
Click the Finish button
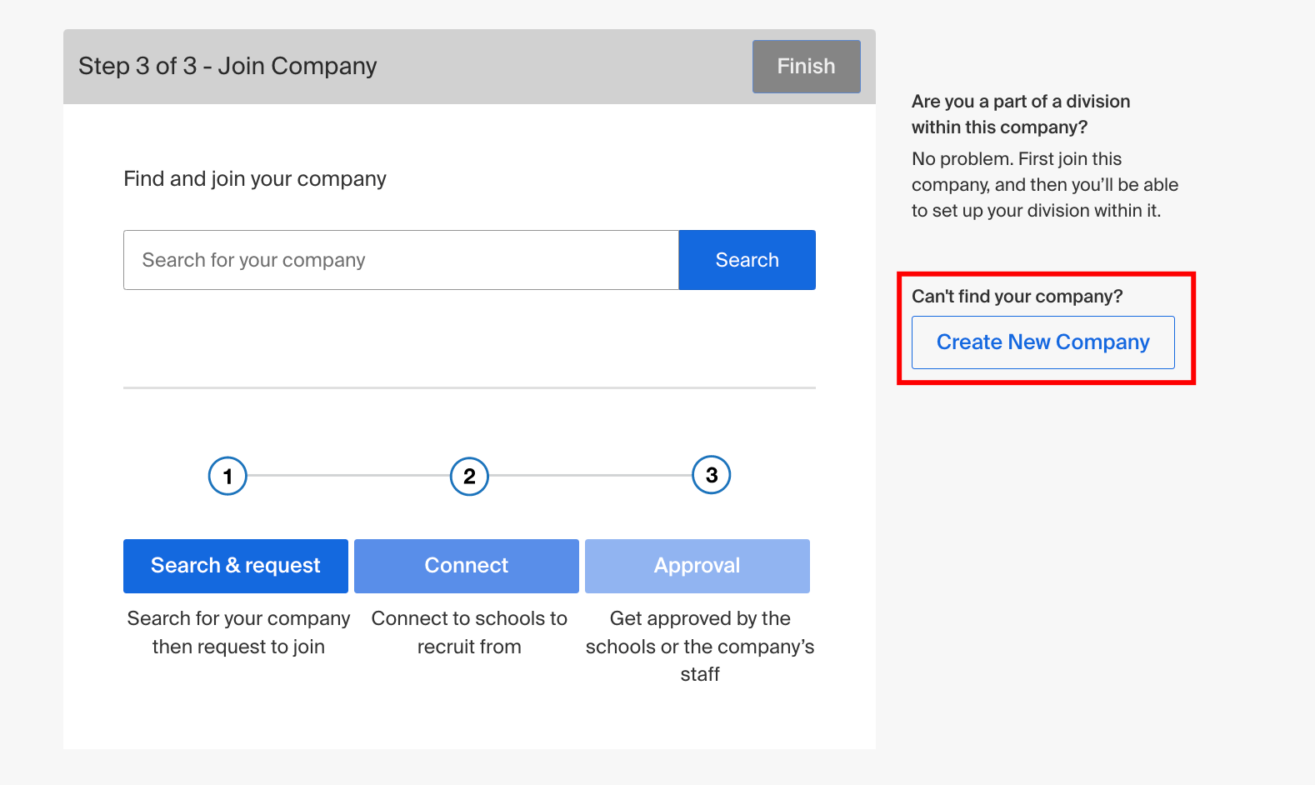tap(806, 67)
